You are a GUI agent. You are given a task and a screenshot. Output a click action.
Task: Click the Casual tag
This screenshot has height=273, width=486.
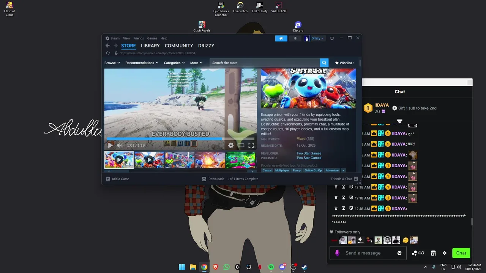tap(267, 171)
